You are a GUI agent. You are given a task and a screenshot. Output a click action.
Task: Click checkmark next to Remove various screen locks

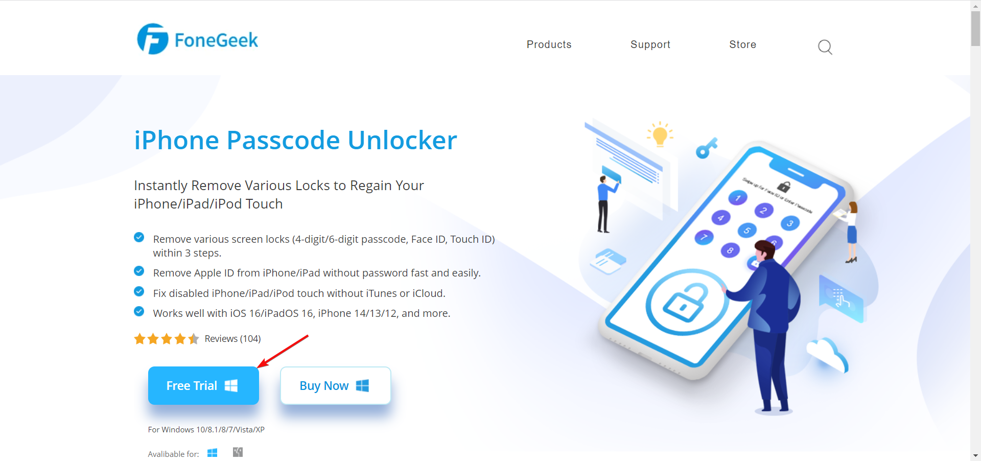(139, 237)
